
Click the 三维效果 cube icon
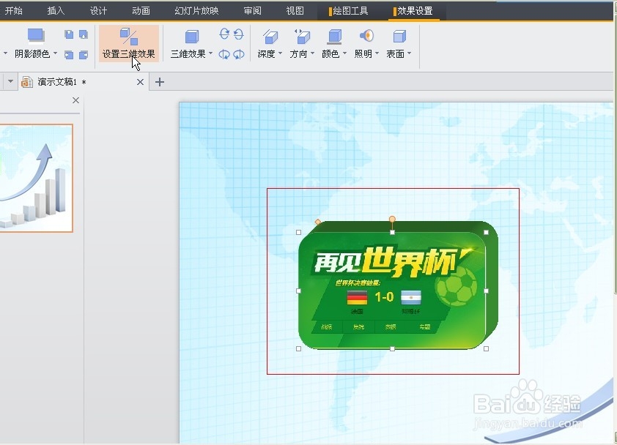coord(192,37)
